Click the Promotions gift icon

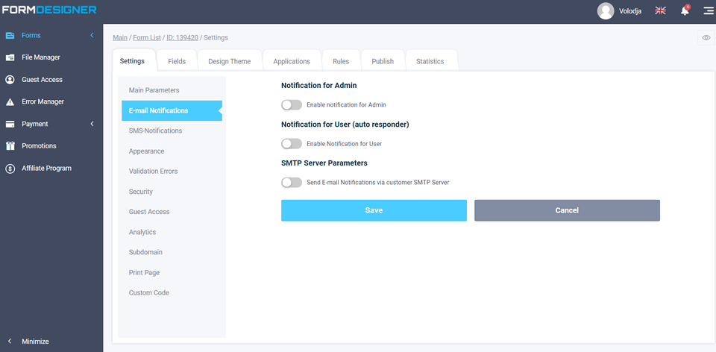click(10, 146)
